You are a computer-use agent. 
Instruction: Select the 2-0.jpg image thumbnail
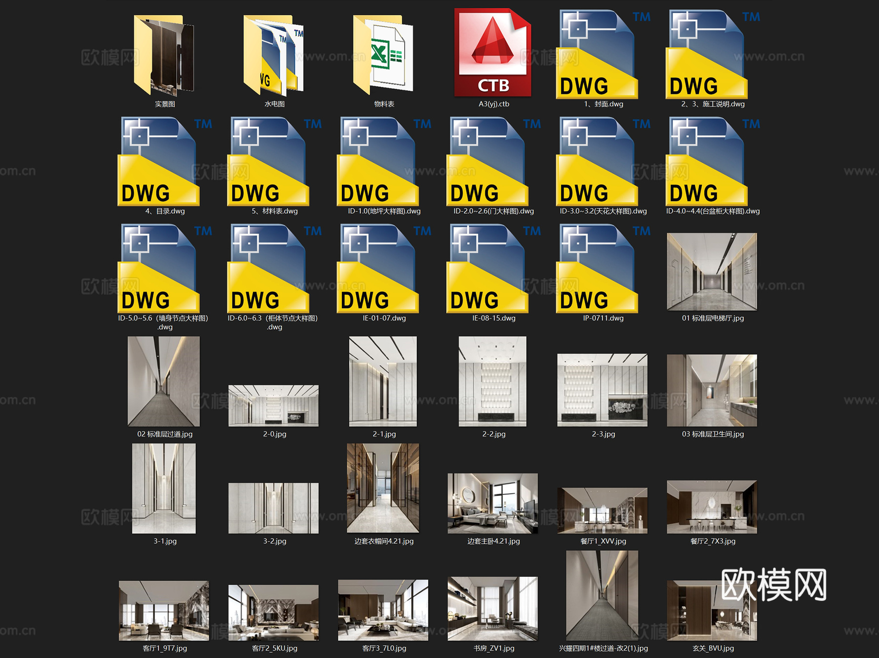tap(273, 405)
